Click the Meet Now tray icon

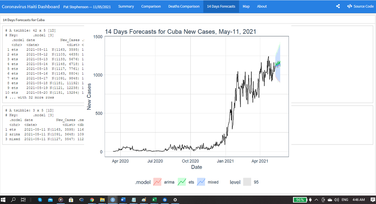click(323, 200)
